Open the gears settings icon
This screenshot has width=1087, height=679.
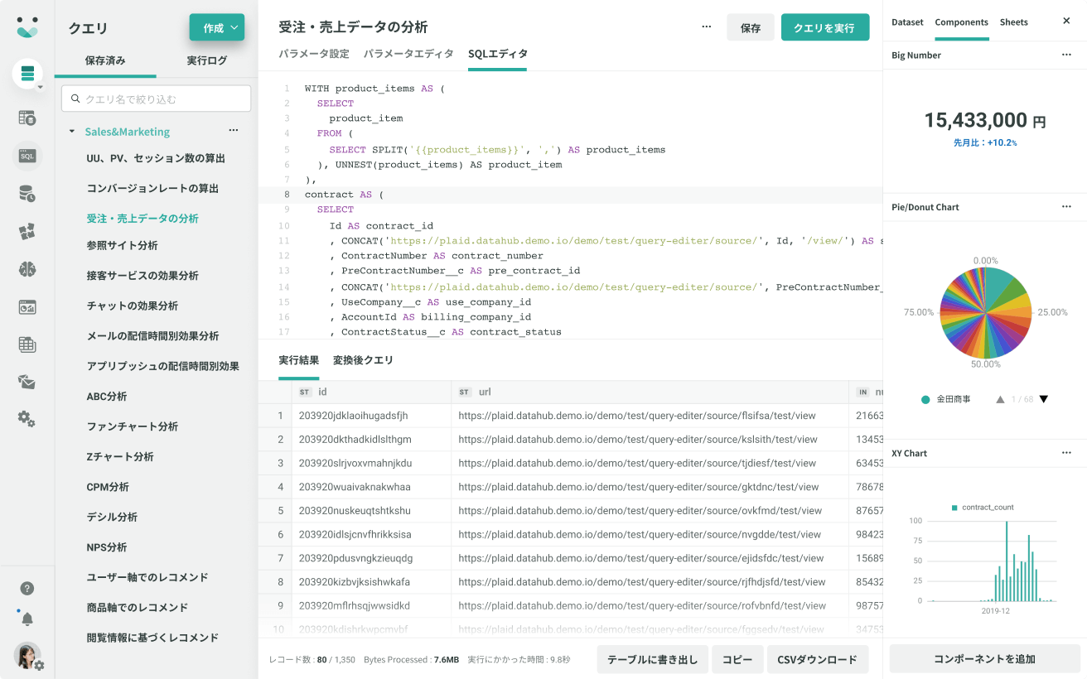click(27, 419)
